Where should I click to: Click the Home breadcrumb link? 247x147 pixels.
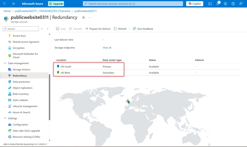7,11
